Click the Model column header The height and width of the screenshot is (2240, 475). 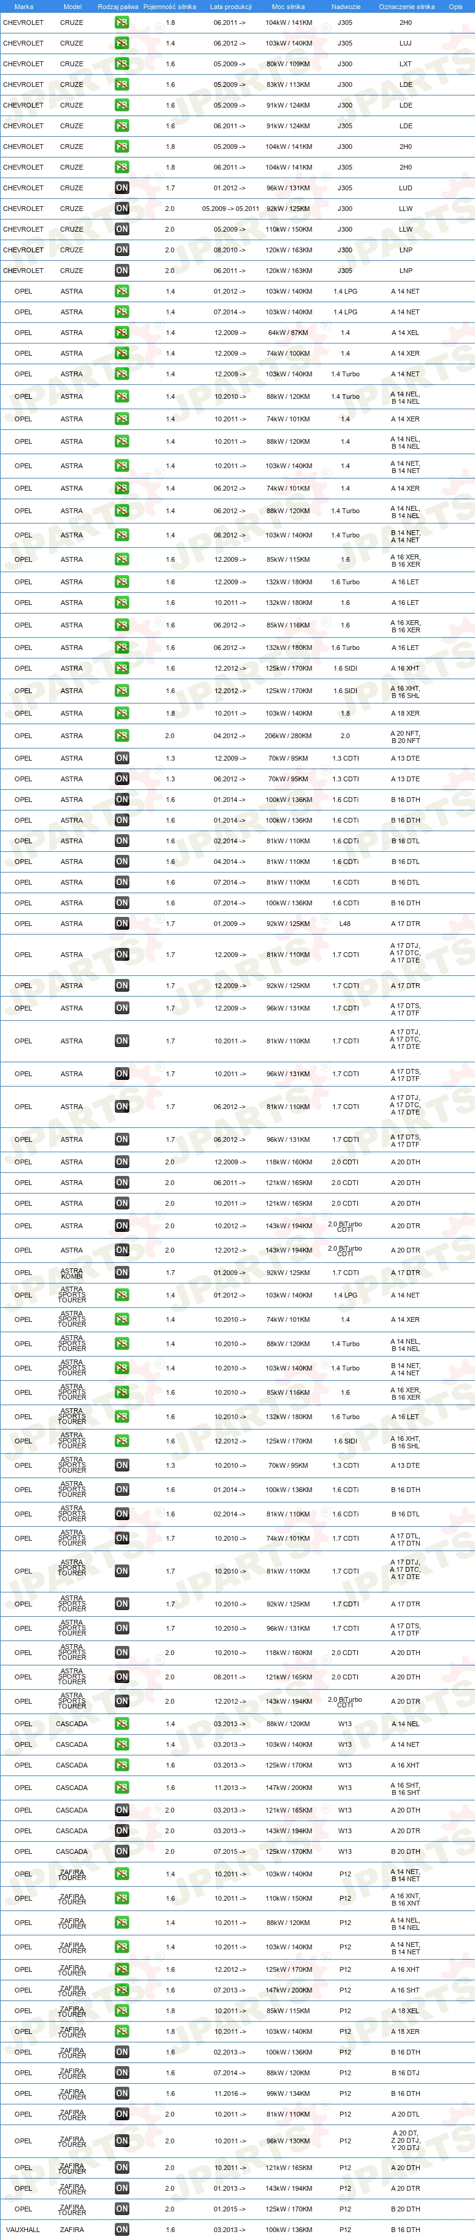pyautogui.click(x=72, y=6)
